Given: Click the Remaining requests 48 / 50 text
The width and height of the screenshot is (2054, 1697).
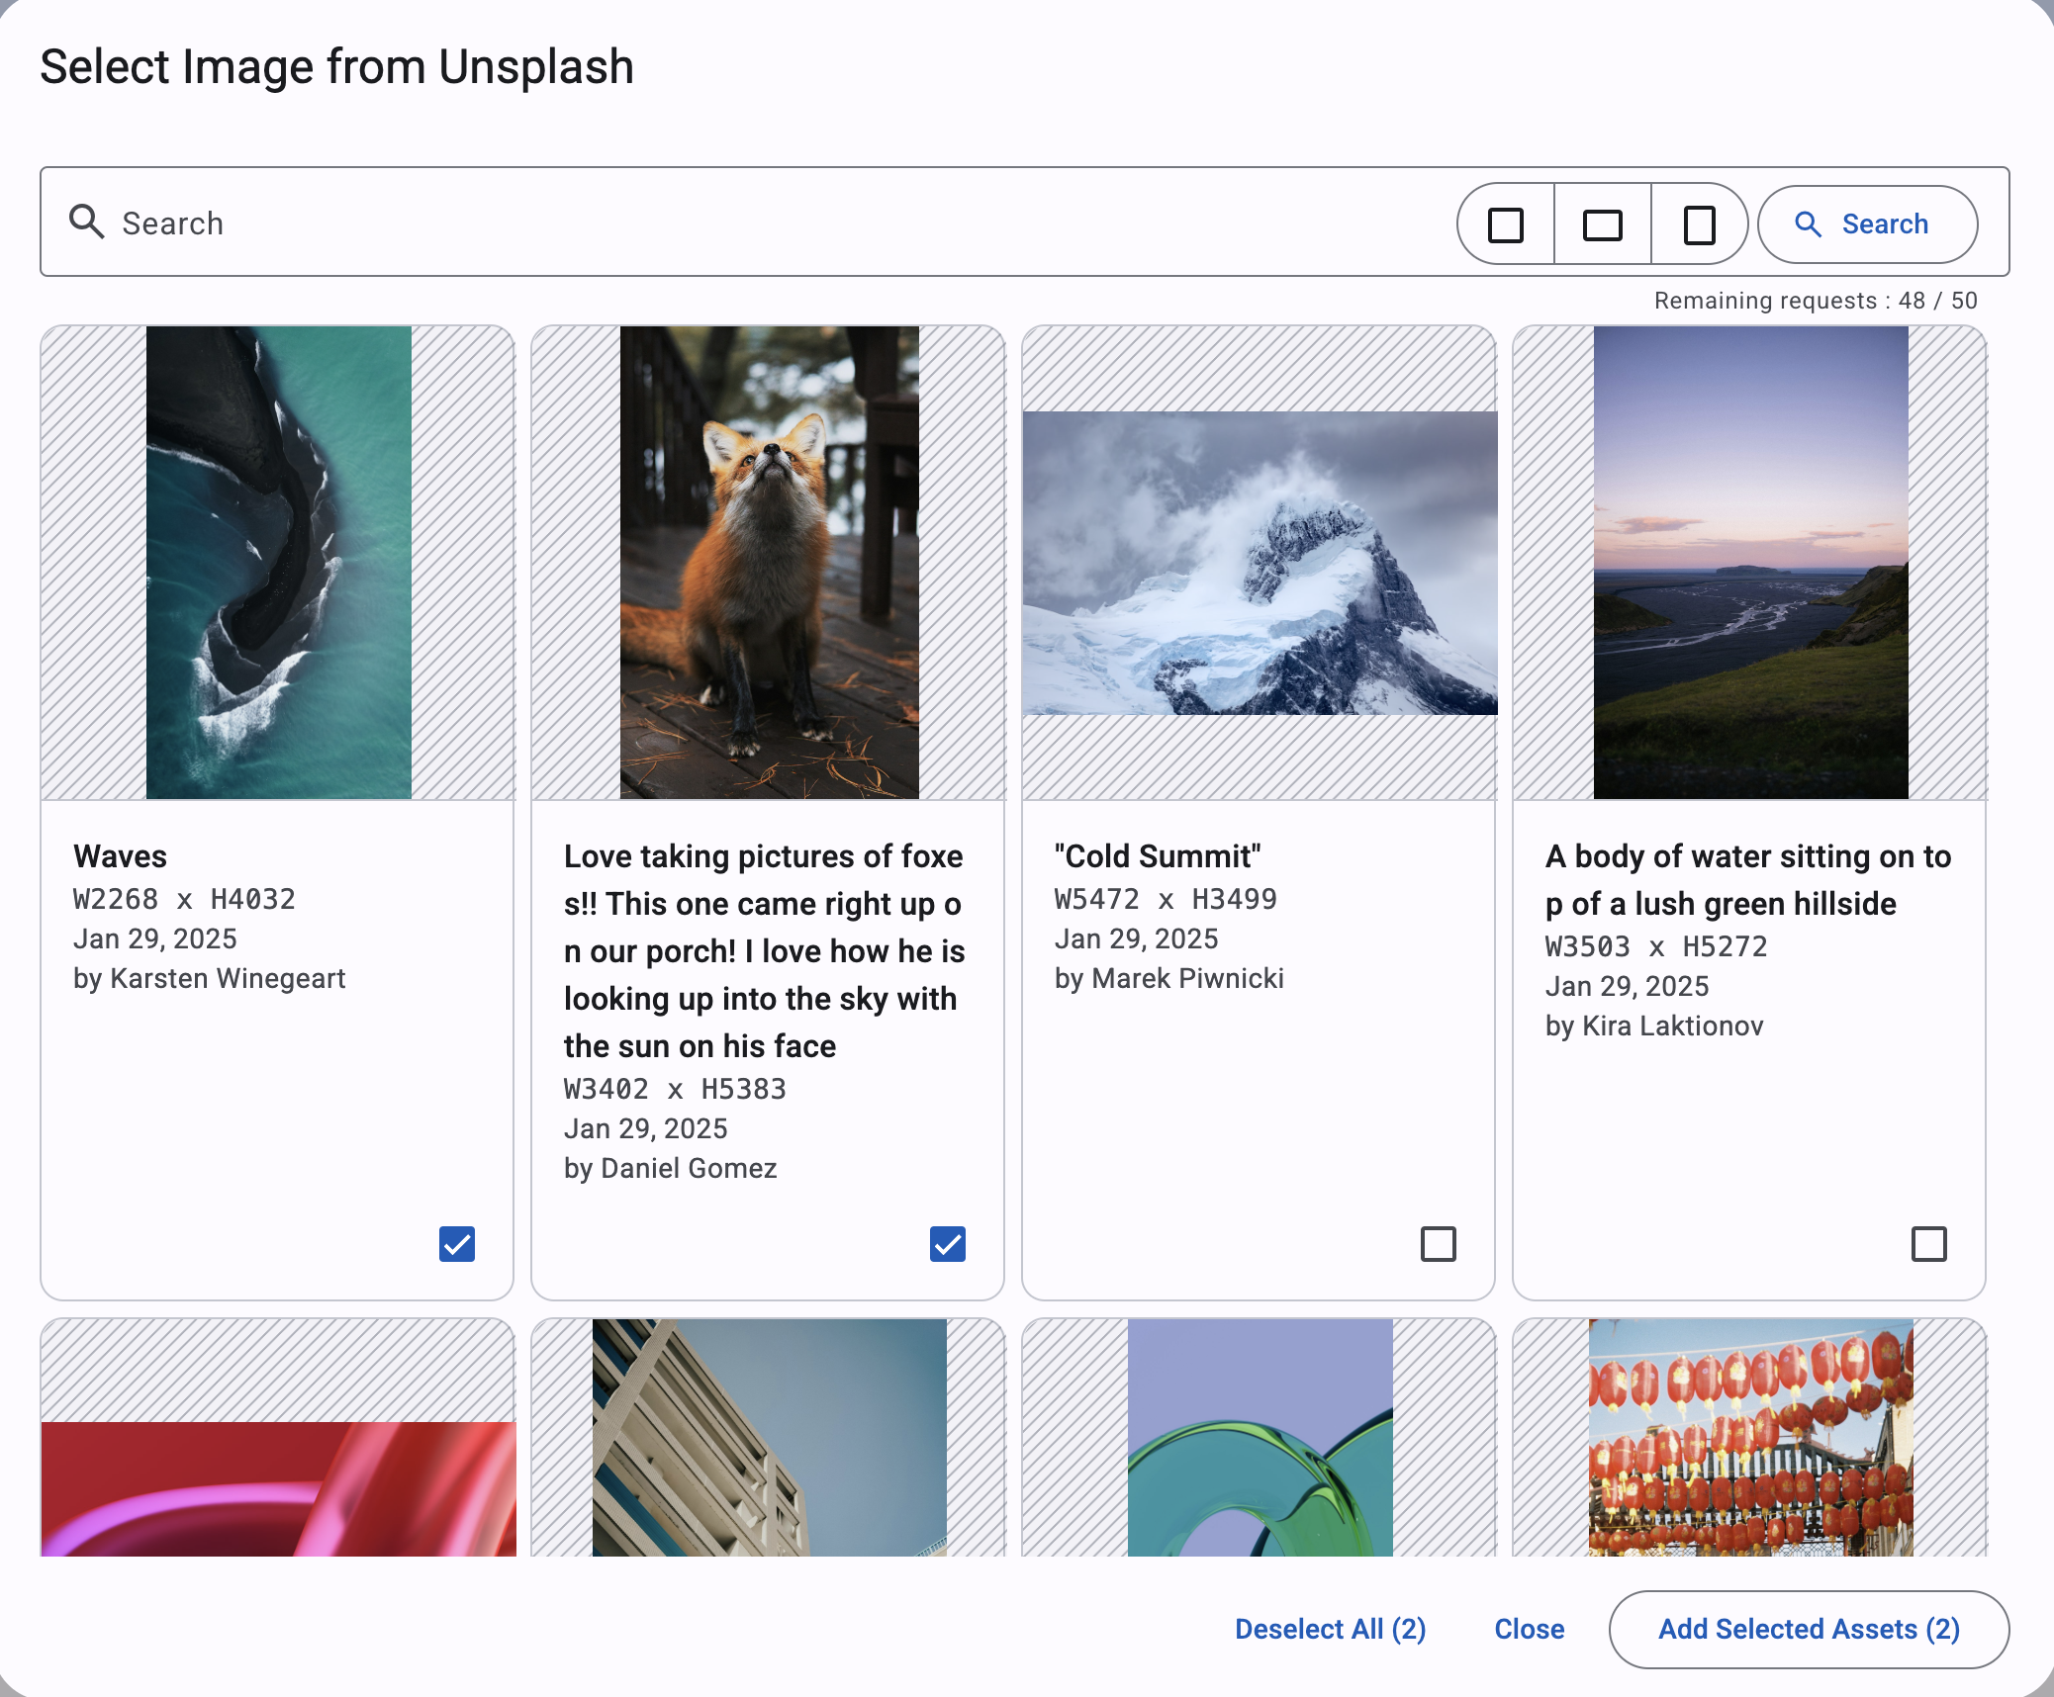Looking at the screenshot, I should click(x=1816, y=301).
